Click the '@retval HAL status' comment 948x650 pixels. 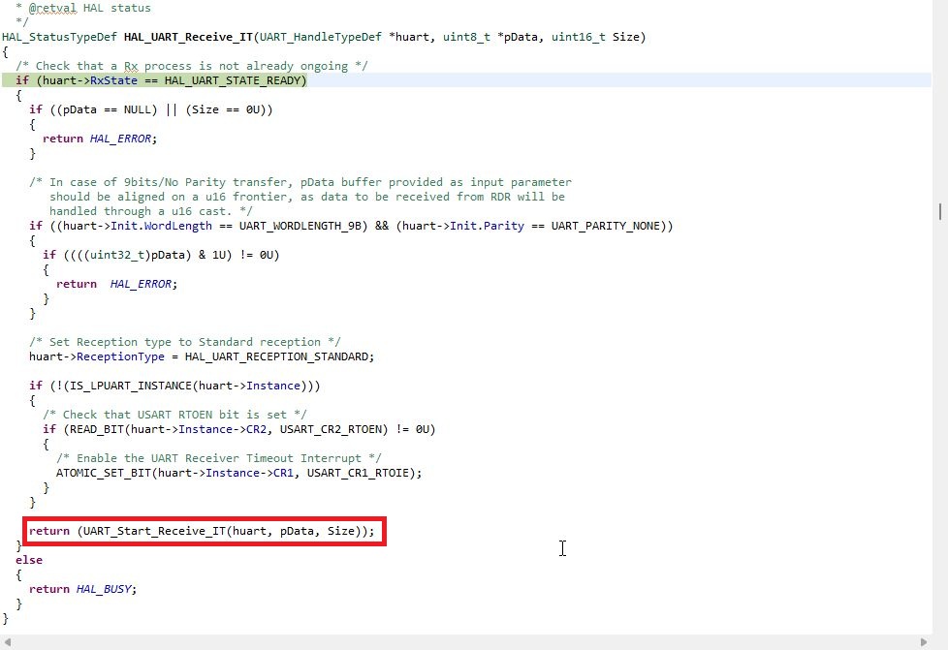pyautogui.click(x=89, y=8)
